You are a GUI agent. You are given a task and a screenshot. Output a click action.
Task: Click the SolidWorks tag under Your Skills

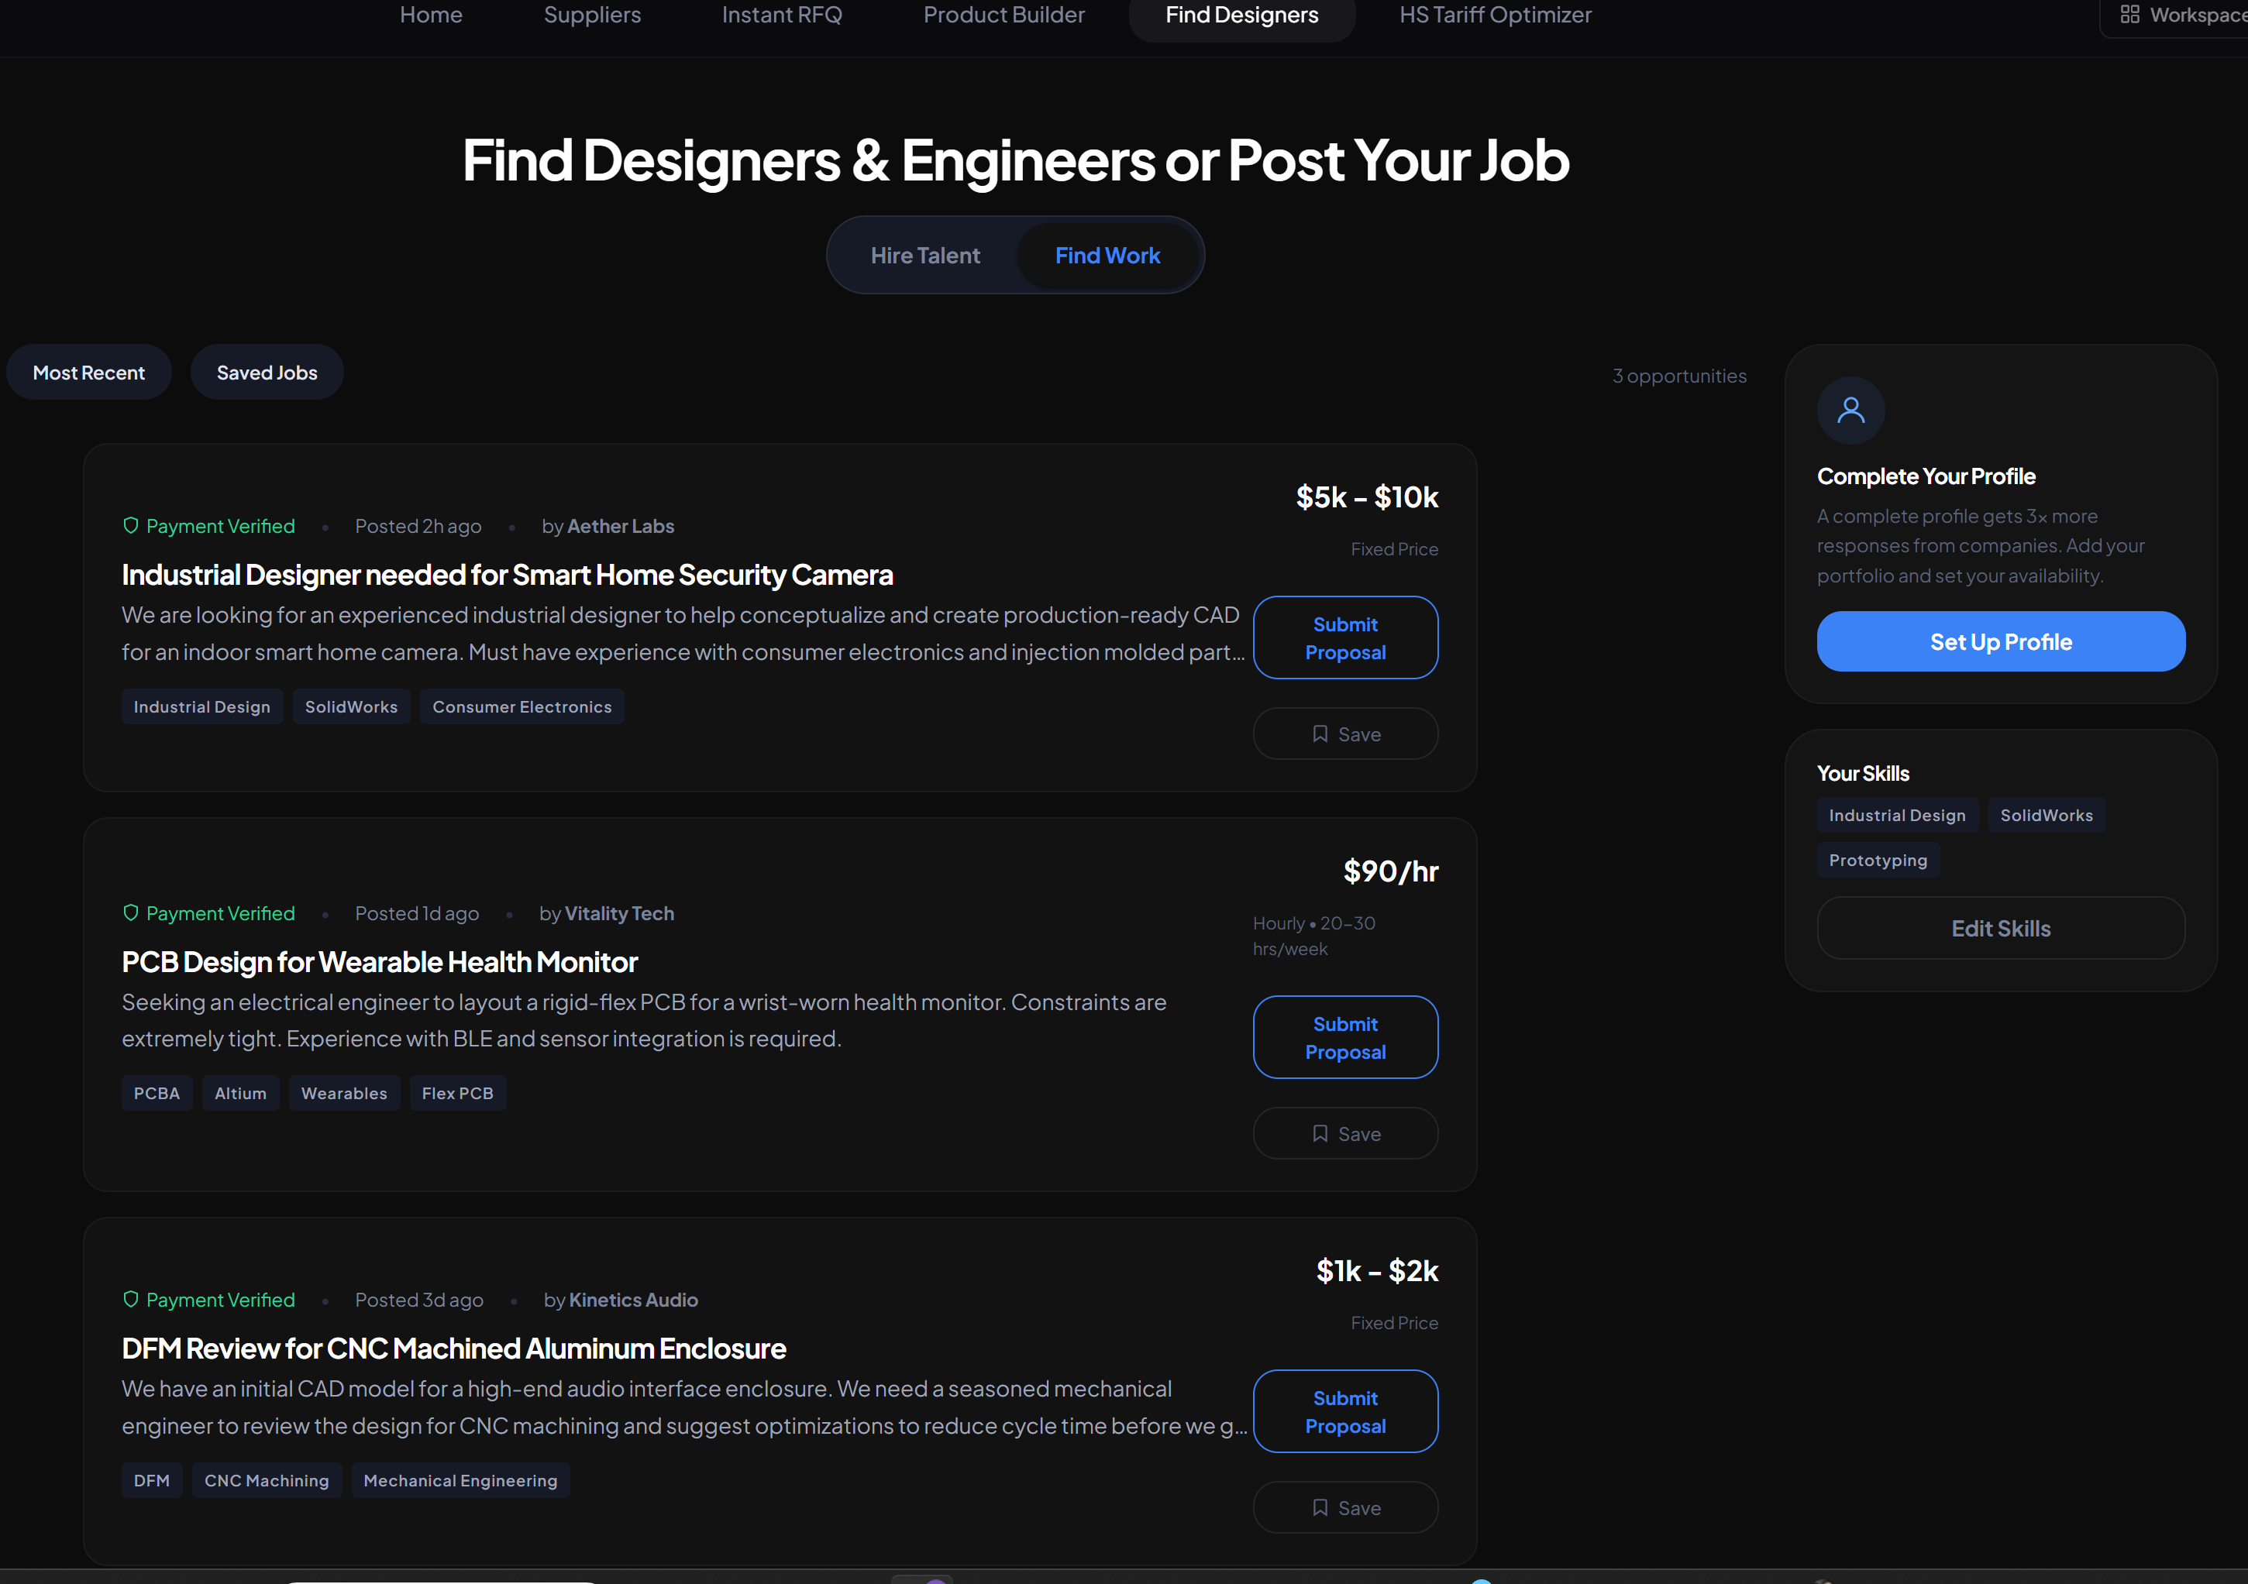point(2045,814)
